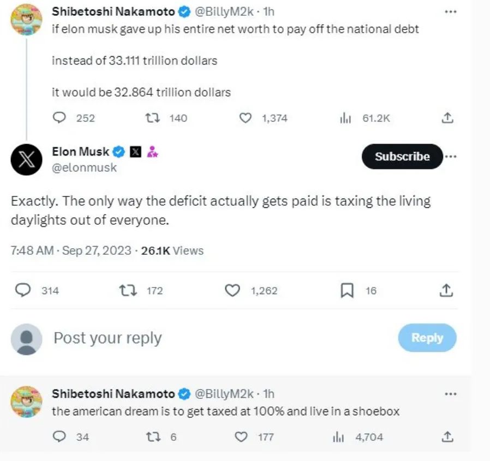This screenshot has height=461, width=490.
Task: Like the top tweet with 1,374 likes
Action: (246, 117)
